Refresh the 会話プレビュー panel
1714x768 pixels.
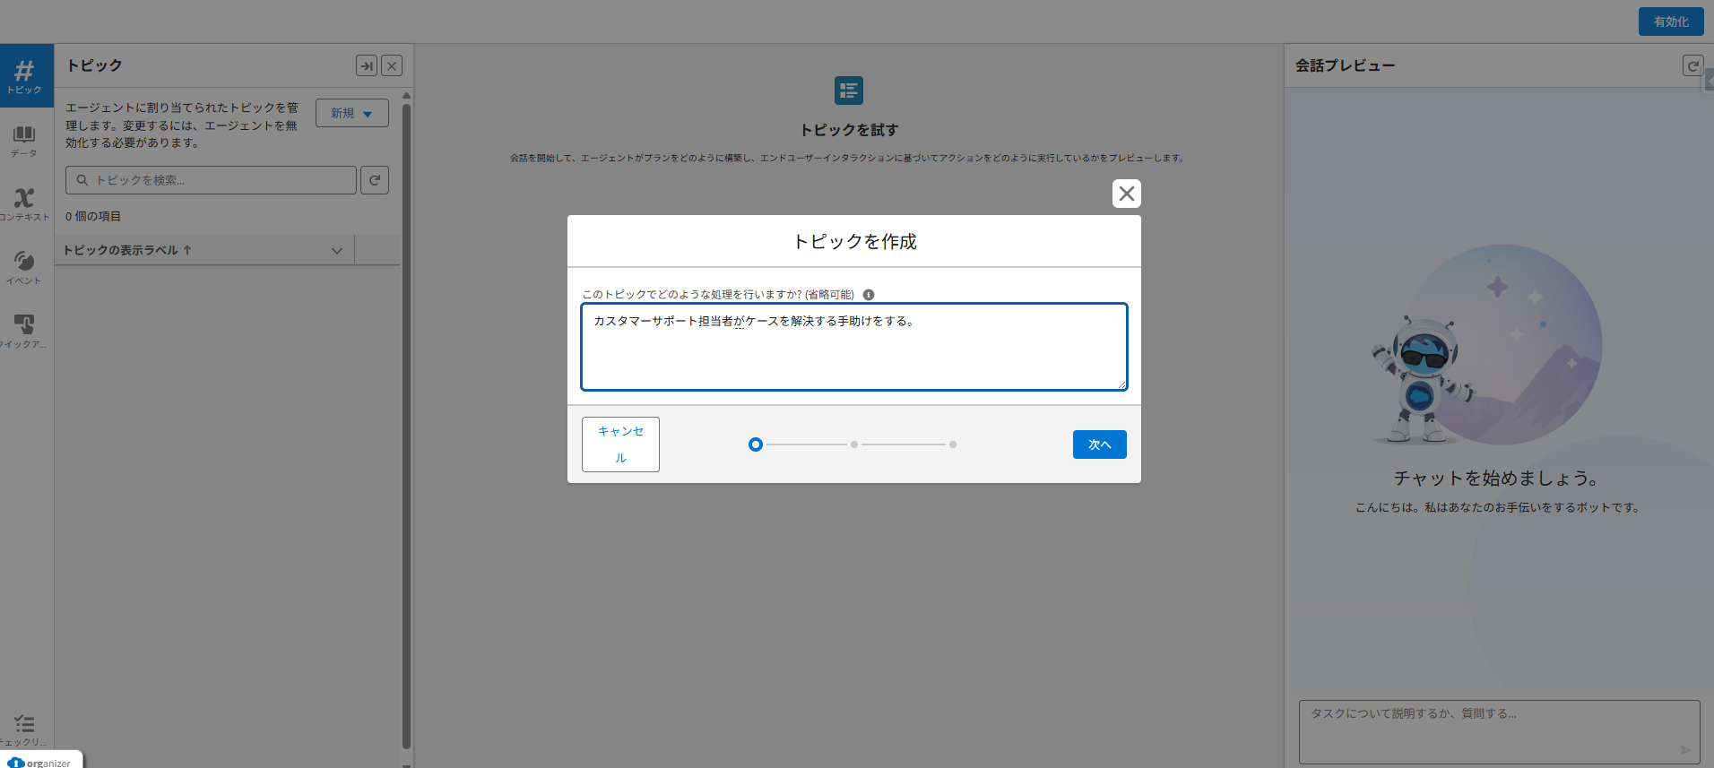point(1692,65)
